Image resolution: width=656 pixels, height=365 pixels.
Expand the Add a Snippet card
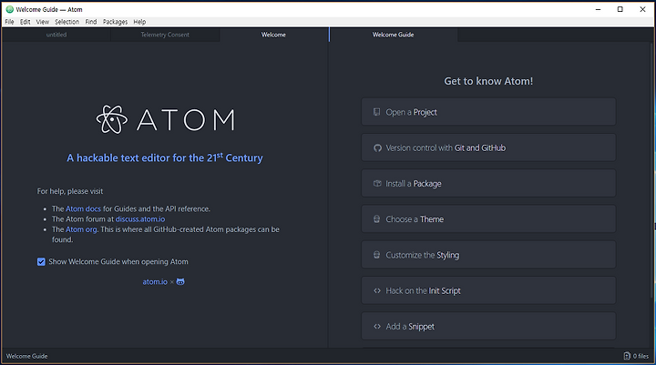pos(488,327)
